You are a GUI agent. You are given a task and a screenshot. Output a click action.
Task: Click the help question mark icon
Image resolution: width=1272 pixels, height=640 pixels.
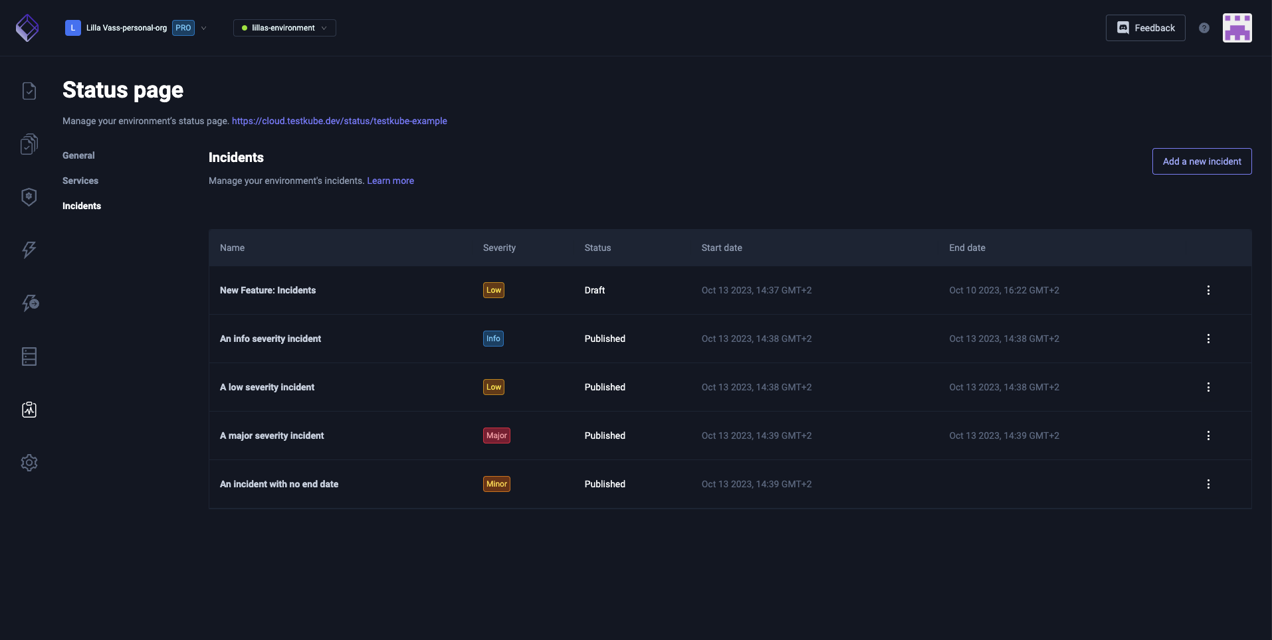1204,28
